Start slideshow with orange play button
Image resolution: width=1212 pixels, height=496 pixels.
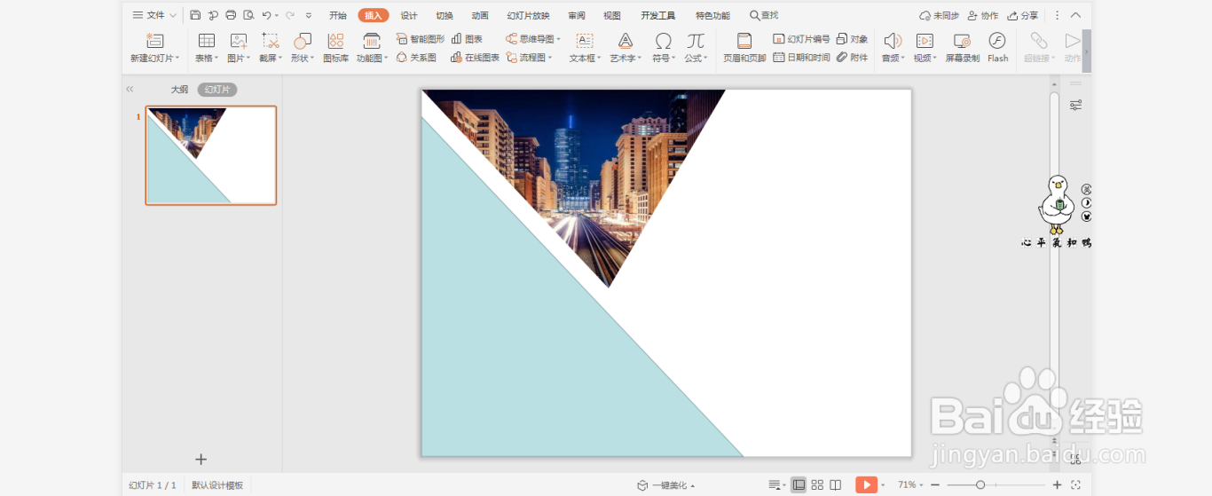coord(866,485)
